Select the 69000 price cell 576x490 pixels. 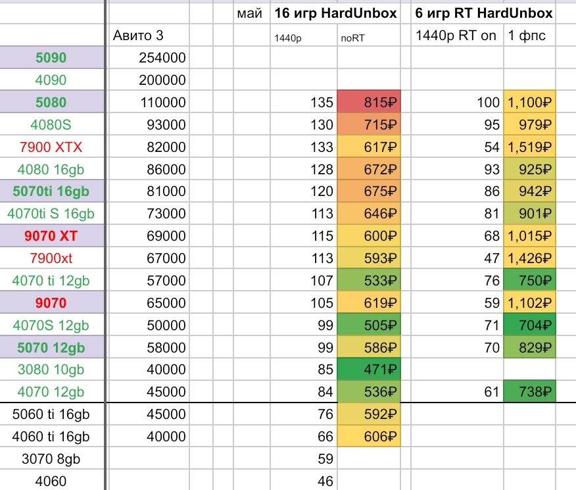point(149,236)
